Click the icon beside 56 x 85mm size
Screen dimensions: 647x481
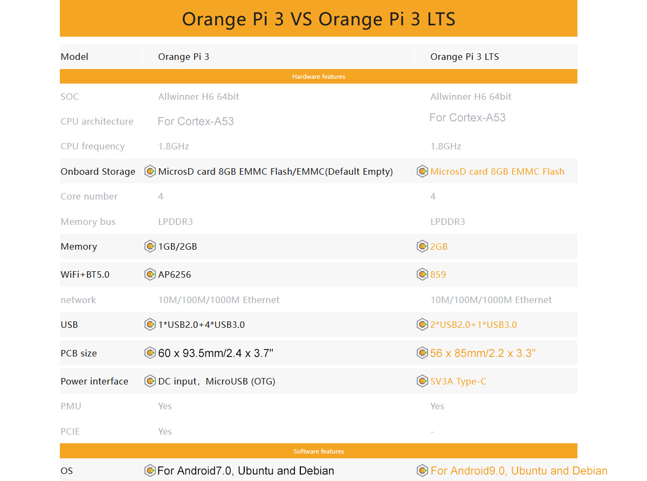(x=423, y=353)
